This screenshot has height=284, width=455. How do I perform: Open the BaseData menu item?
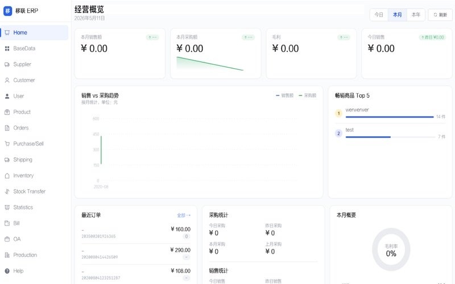[x=35, y=48]
